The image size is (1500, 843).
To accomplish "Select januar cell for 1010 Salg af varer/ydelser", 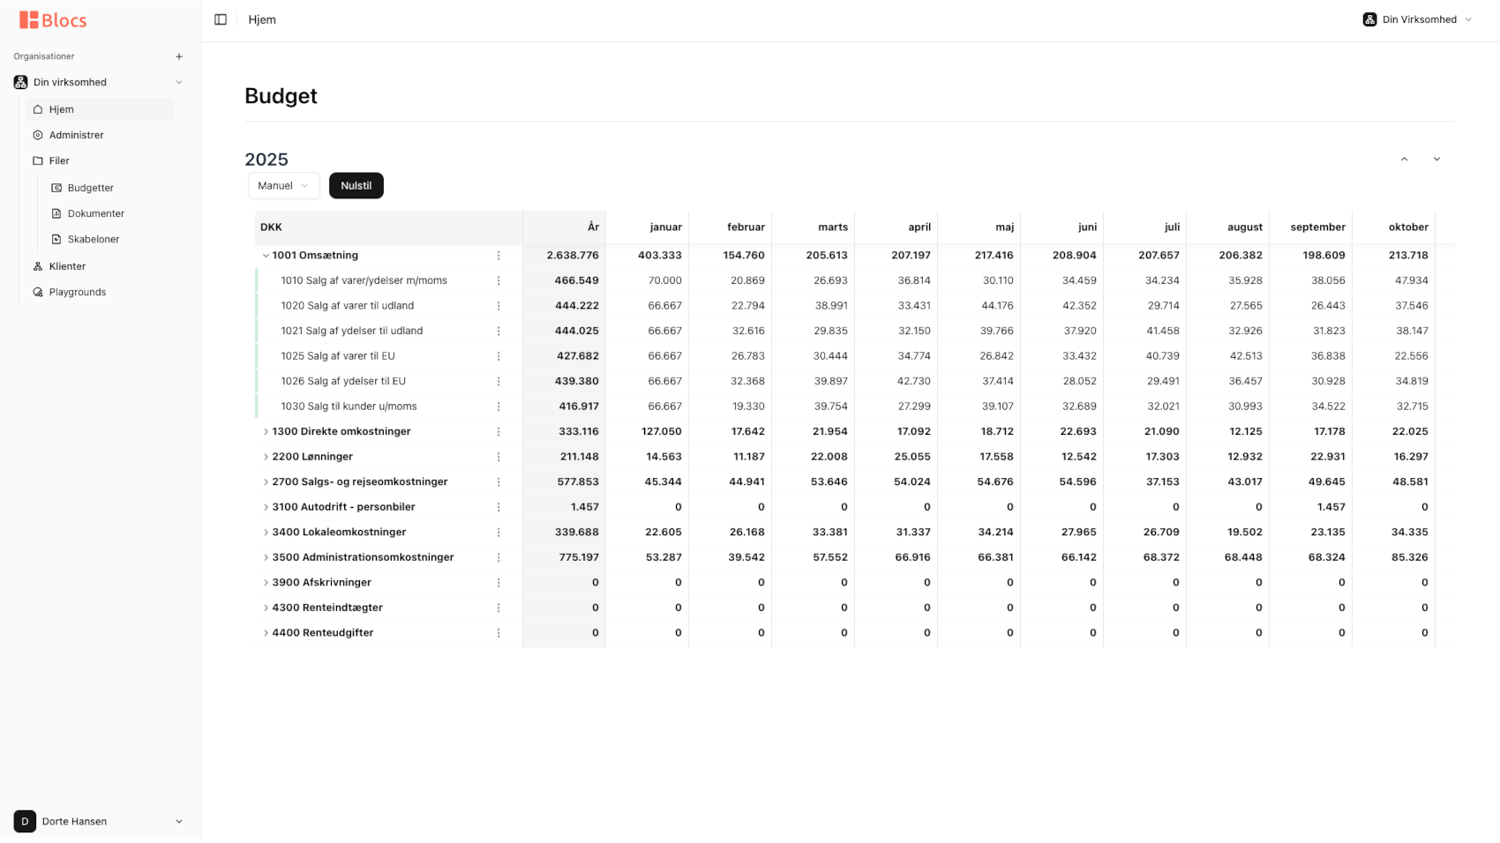I will (x=648, y=280).
